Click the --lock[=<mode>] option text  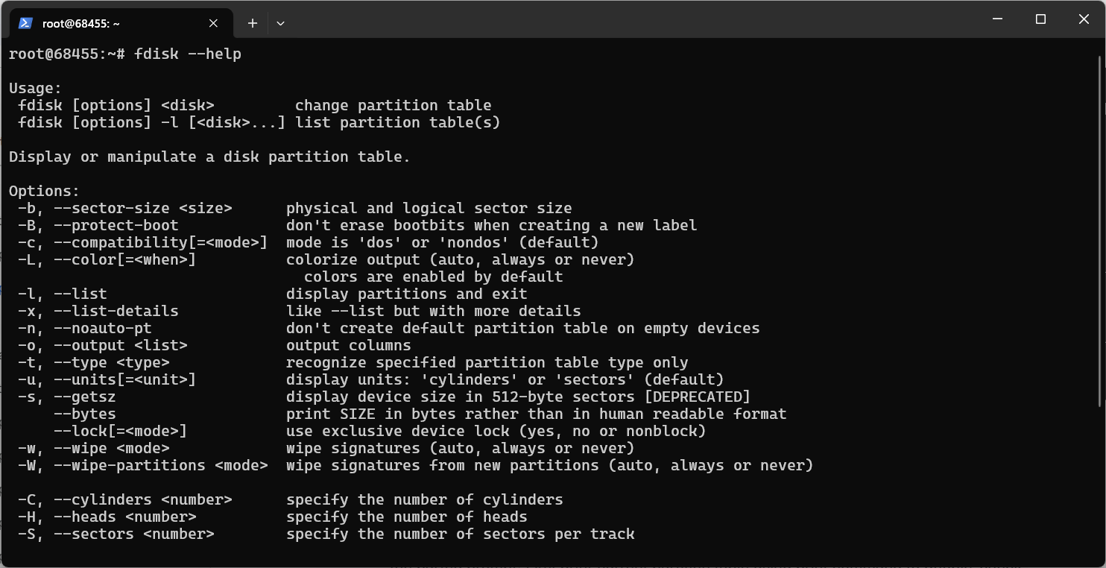(x=121, y=431)
